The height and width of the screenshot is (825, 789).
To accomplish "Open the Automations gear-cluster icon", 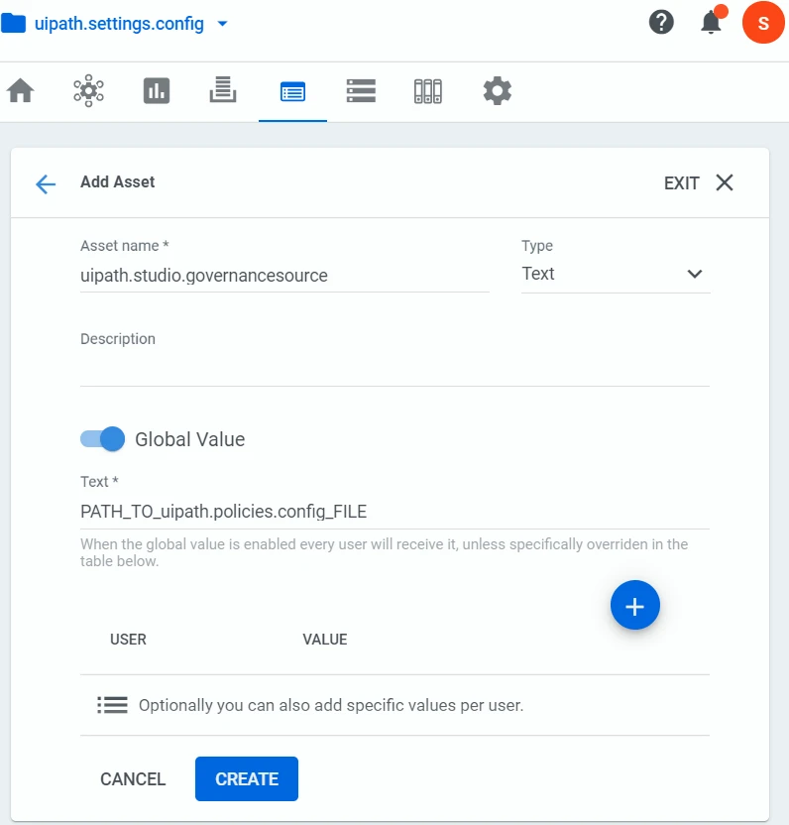I will [88, 90].
